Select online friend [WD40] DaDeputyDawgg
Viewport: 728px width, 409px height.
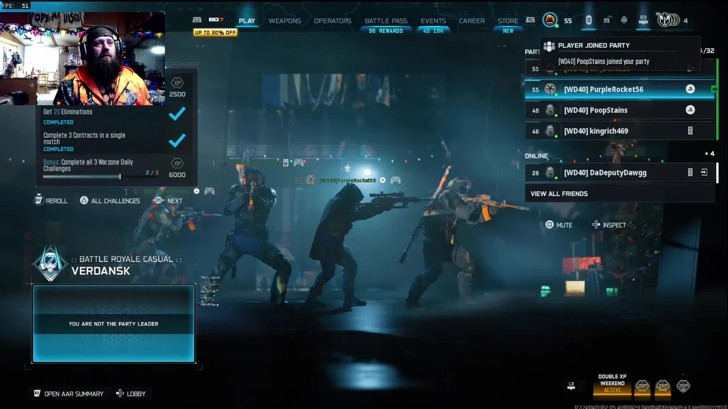click(620, 173)
